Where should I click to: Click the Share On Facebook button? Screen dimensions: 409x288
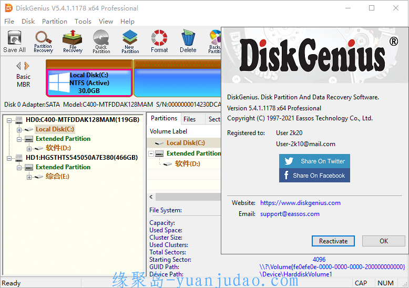tap(314, 176)
